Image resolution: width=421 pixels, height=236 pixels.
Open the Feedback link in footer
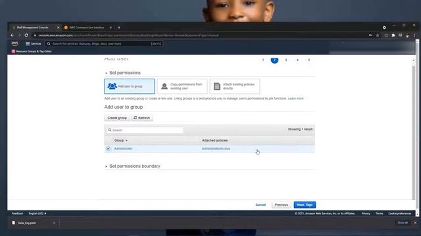tap(18, 214)
